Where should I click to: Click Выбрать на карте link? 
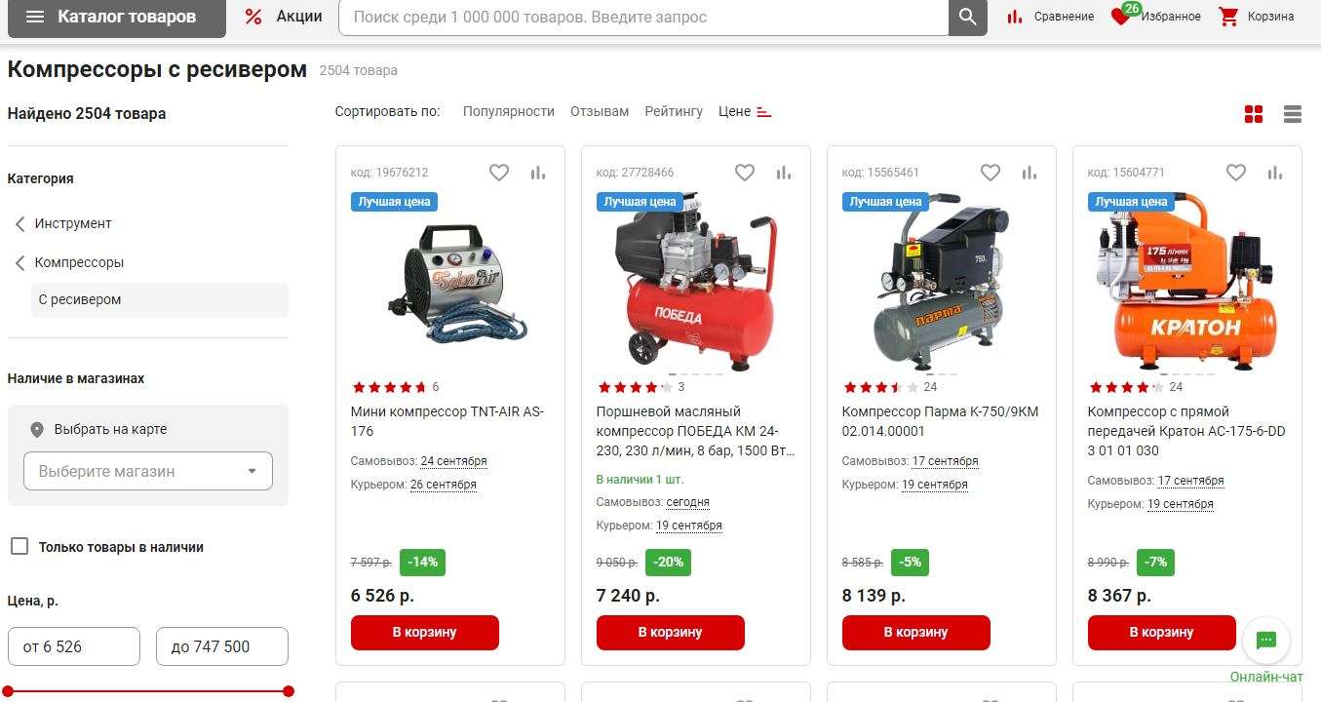(110, 429)
